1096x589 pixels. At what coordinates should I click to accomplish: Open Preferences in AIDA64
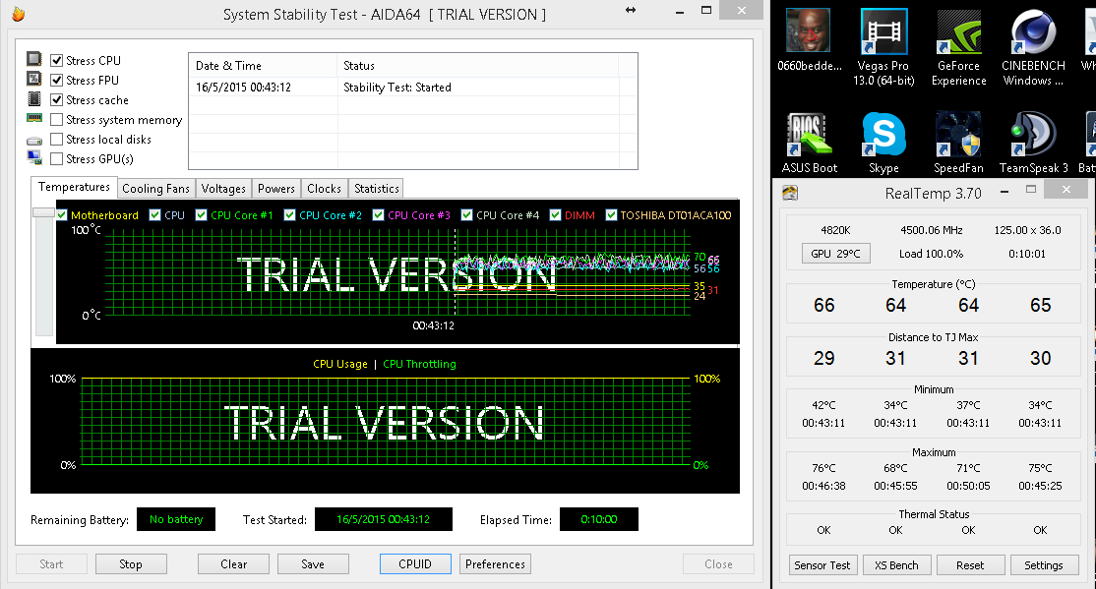point(495,563)
